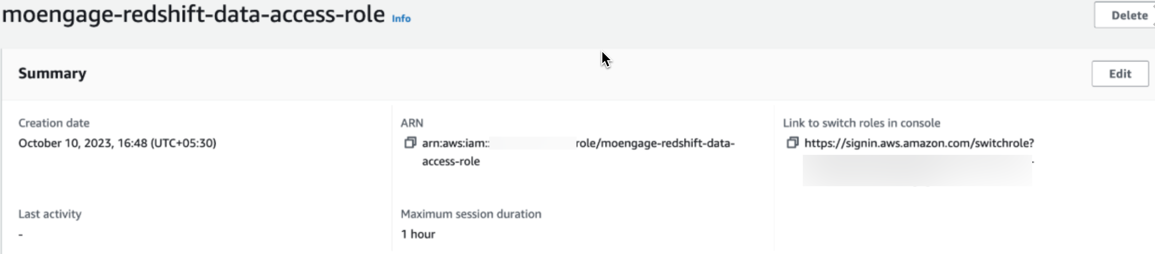The image size is (1155, 254).
Task: Click the 1 hour session duration value
Action: click(418, 234)
